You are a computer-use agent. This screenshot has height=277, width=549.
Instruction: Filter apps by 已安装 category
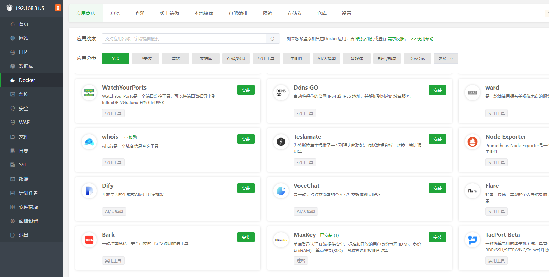point(145,59)
